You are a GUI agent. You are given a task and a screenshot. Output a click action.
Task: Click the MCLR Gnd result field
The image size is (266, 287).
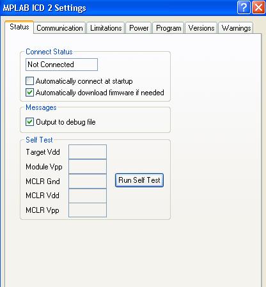[x=88, y=181]
